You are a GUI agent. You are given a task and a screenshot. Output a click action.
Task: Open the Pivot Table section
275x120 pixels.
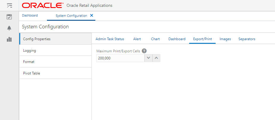pos(56,73)
